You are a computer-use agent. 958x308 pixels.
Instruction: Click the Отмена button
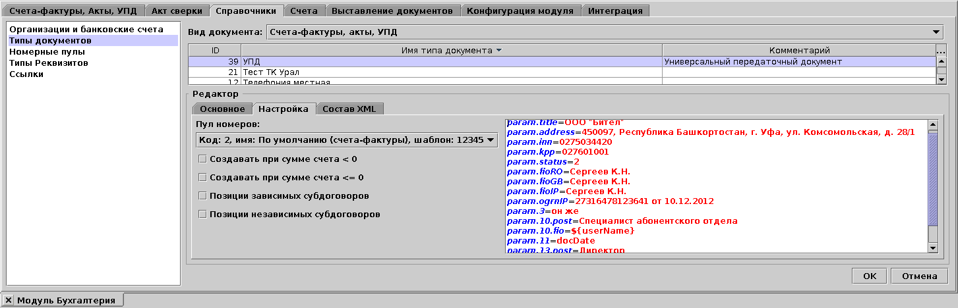pos(919,276)
